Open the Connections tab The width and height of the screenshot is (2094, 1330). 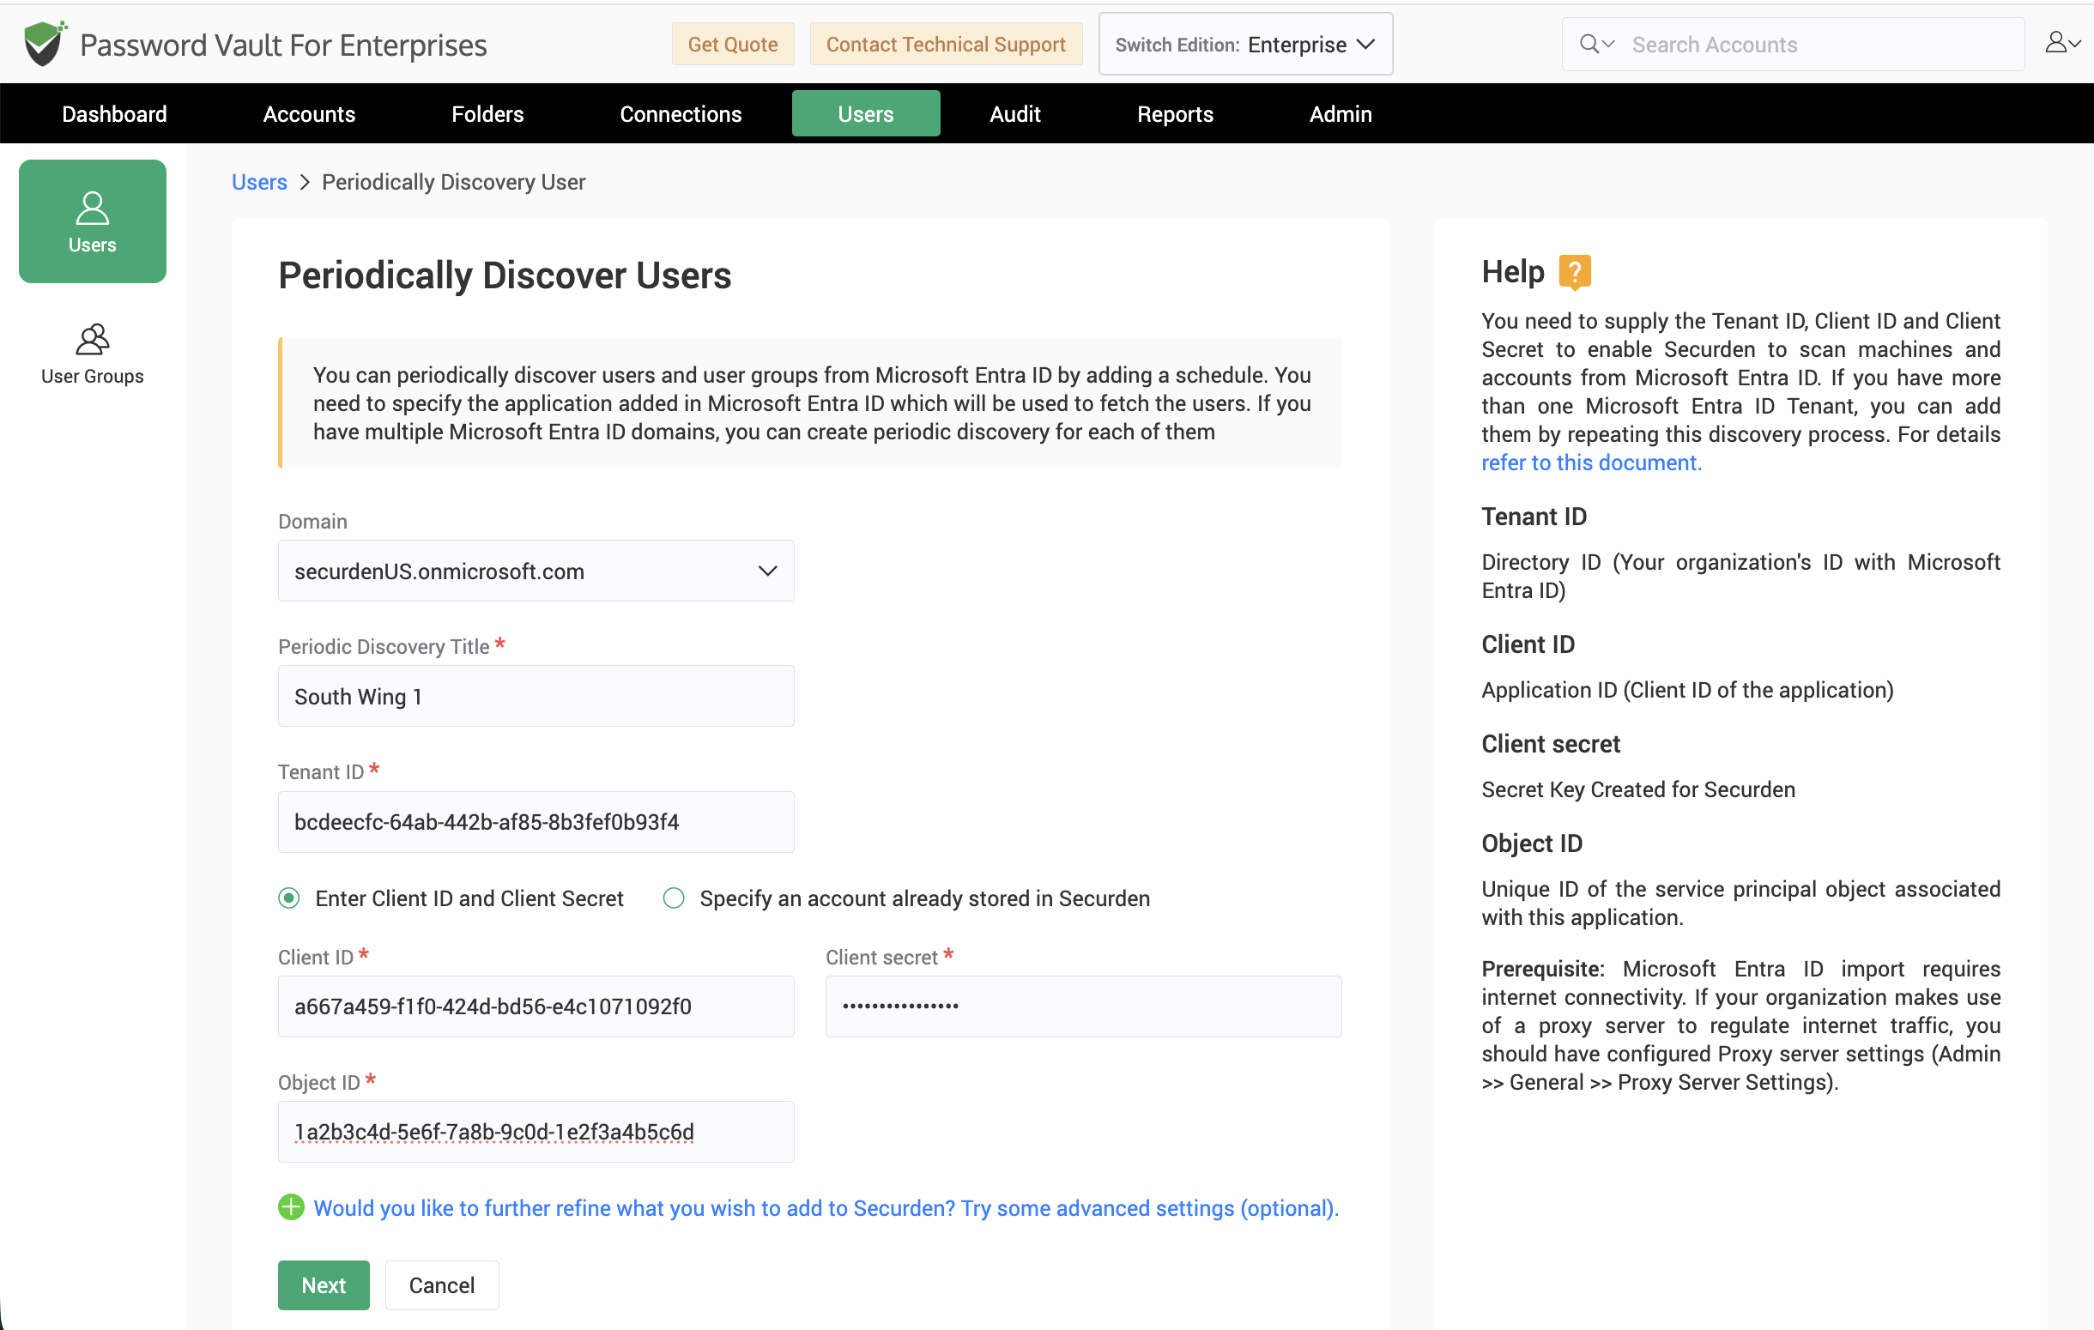[680, 114]
